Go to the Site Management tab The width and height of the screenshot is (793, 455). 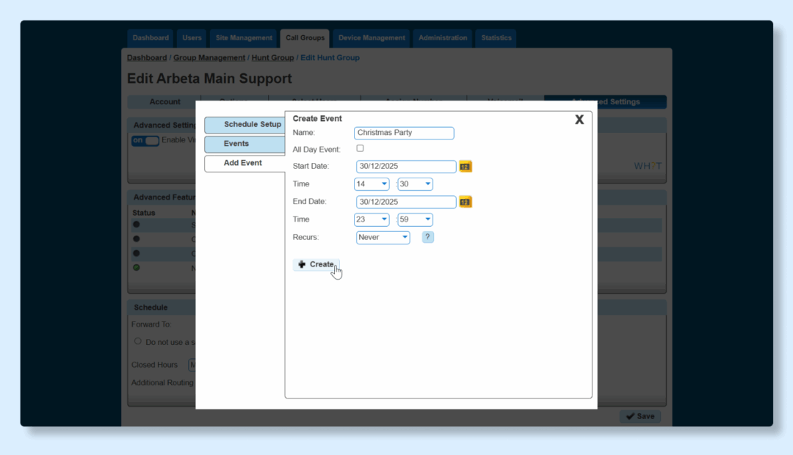(244, 38)
